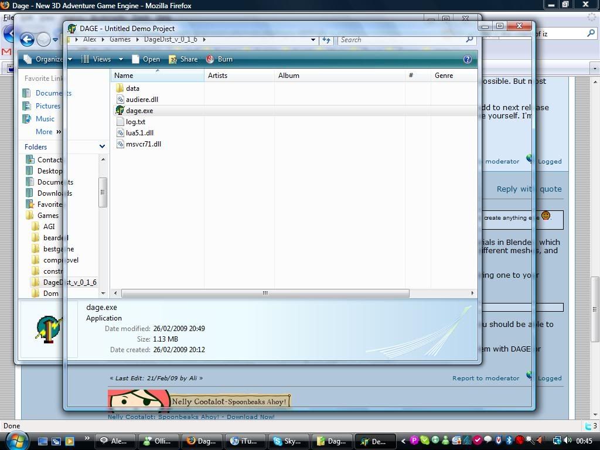The height and width of the screenshot is (450, 600).
Task: Click file list horizontal scrollbar left arrow
Action: pos(115,294)
